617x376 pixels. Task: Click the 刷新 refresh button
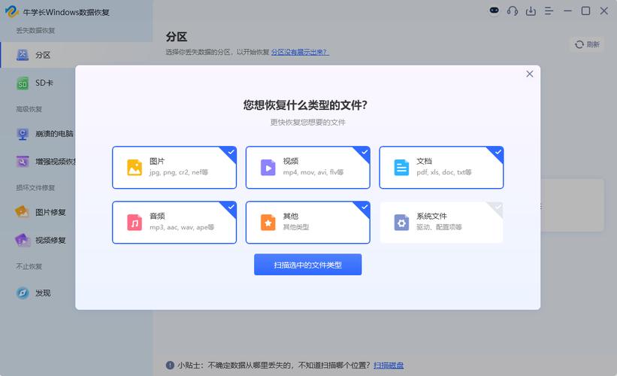(587, 44)
